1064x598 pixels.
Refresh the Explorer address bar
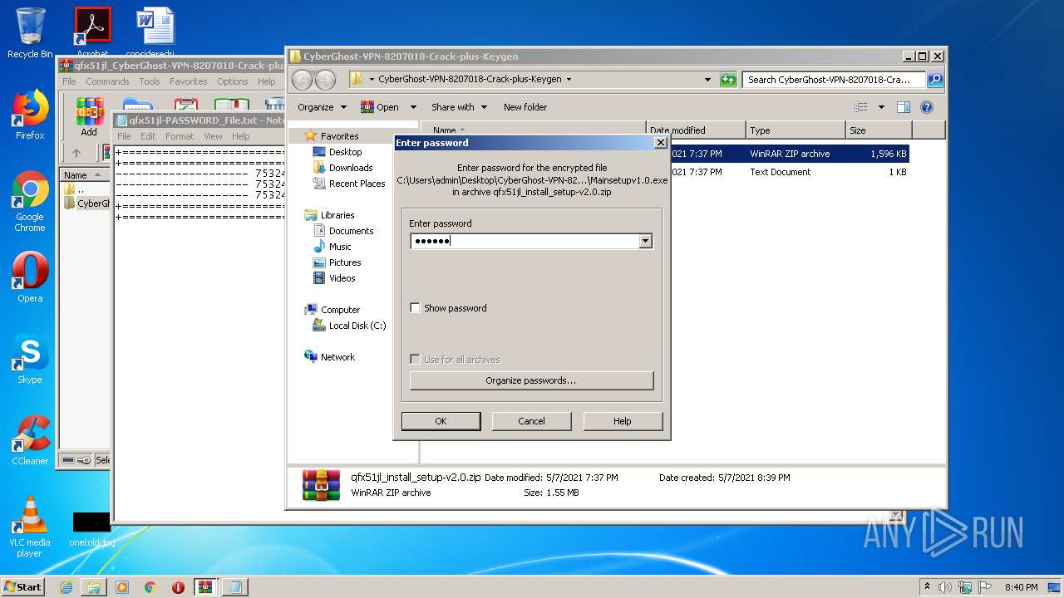728,80
